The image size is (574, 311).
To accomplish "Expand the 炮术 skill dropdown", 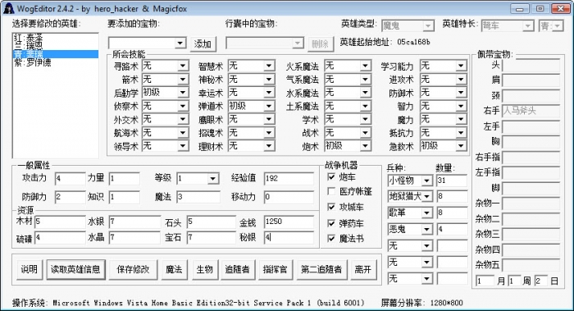I will point(365,146).
